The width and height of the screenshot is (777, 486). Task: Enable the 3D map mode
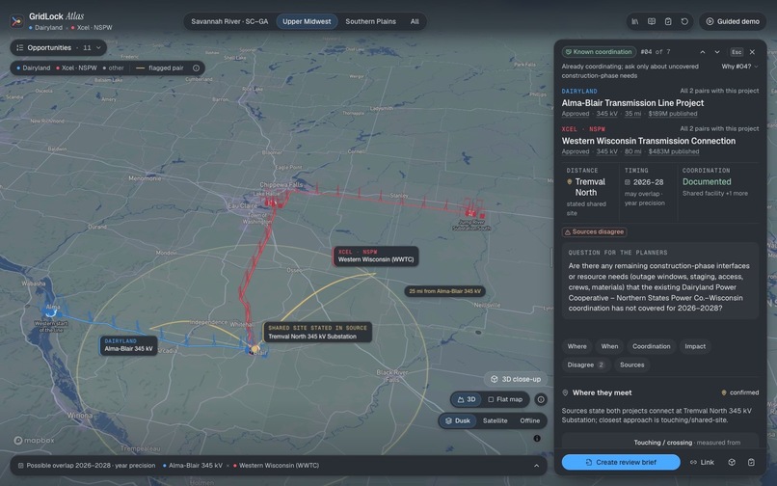[x=467, y=399]
